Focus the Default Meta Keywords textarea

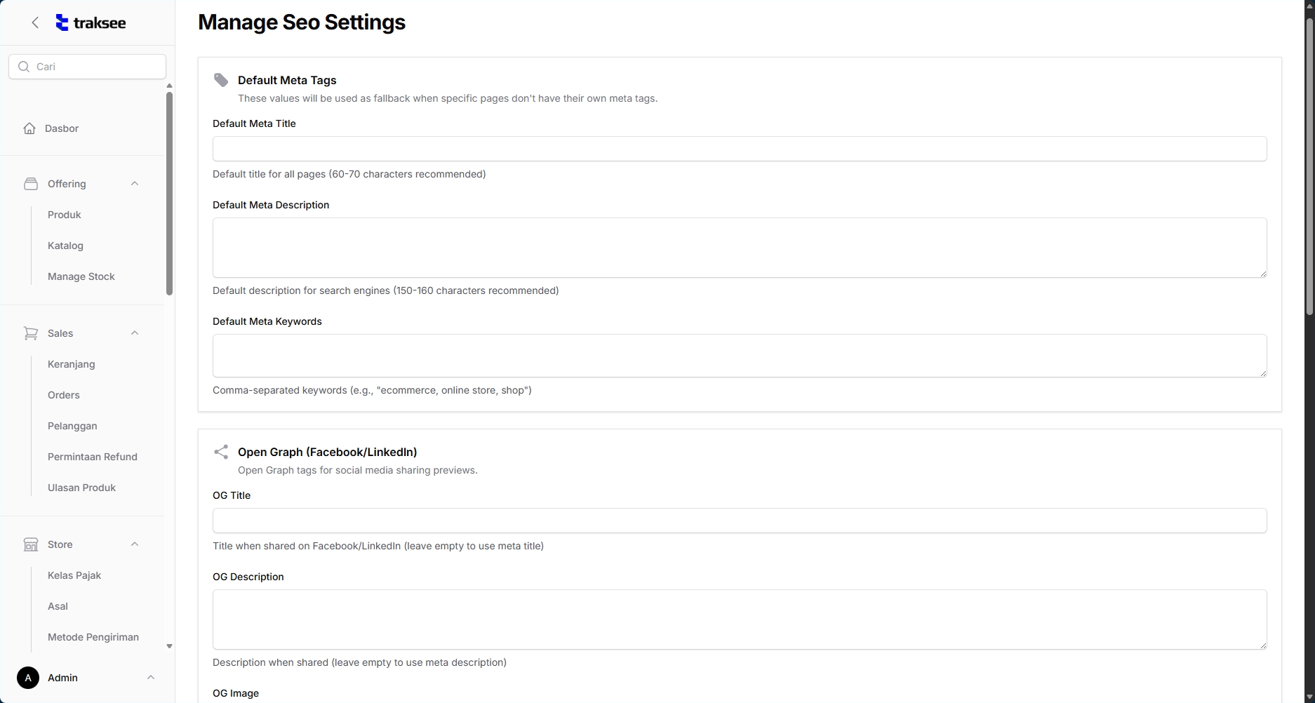tap(739, 356)
